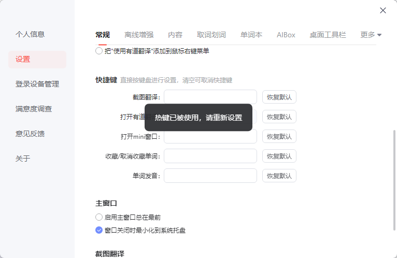397x258 pixels.
Task: Restore default for 截图翻译 hotkey
Action: [x=279, y=97]
